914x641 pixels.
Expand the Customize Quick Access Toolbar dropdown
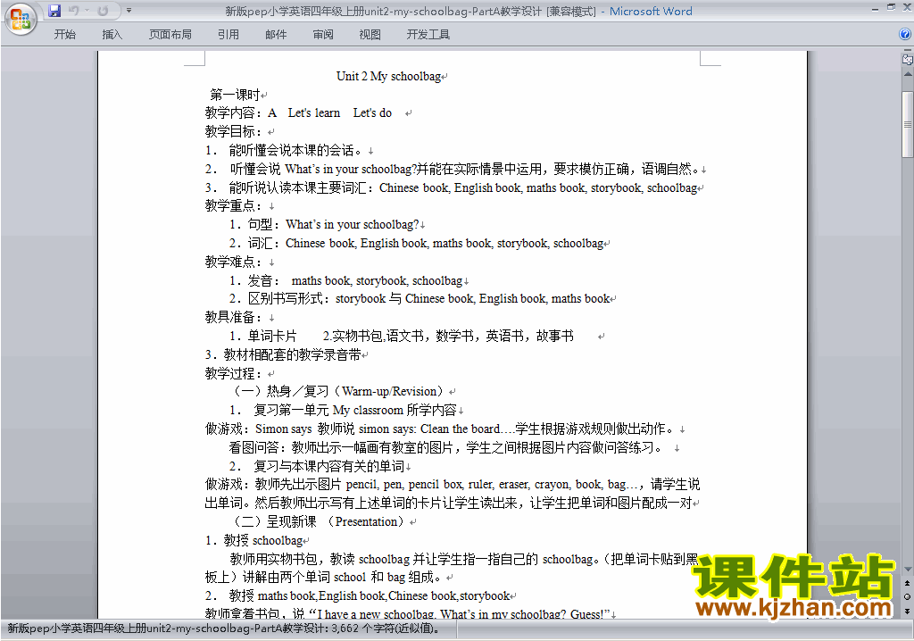tap(129, 11)
